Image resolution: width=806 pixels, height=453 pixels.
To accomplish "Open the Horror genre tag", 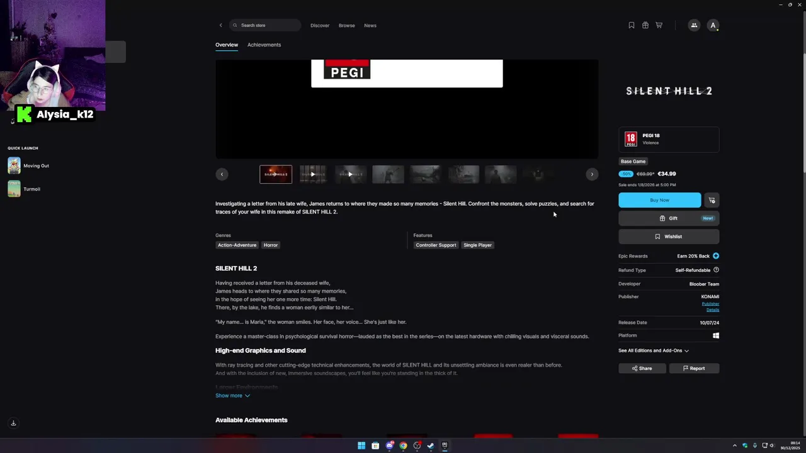I will [x=271, y=245].
